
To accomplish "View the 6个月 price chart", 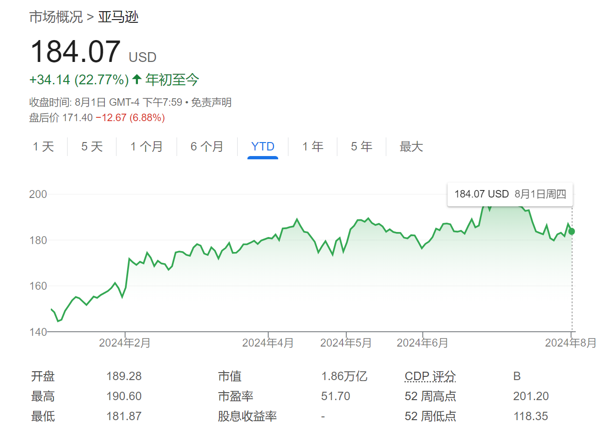I will (x=207, y=146).
